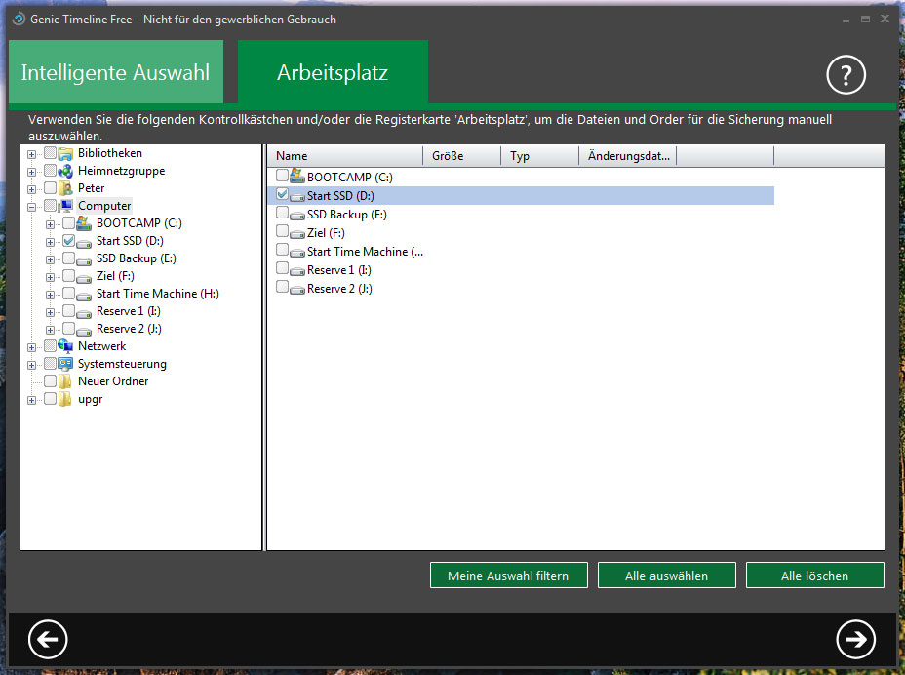The width and height of the screenshot is (905, 675).
Task: Click Alle löschen button
Action: tap(814, 576)
